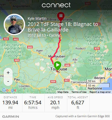Click the Google logo on the map
Screen dimensions: 112x120
(x=9, y=90)
